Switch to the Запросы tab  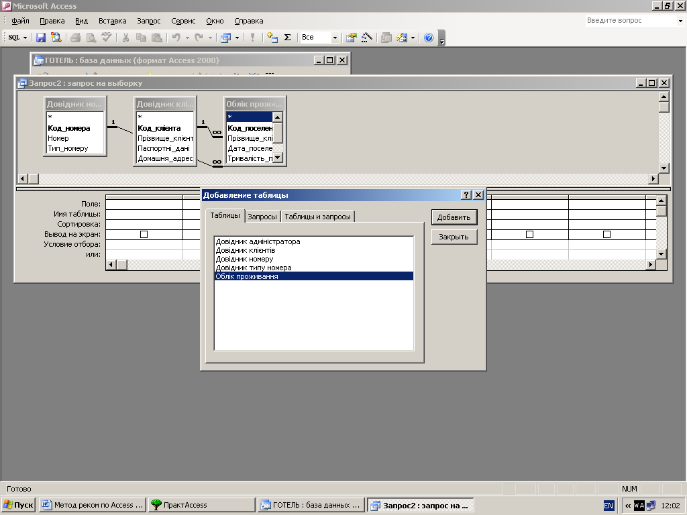(x=262, y=217)
